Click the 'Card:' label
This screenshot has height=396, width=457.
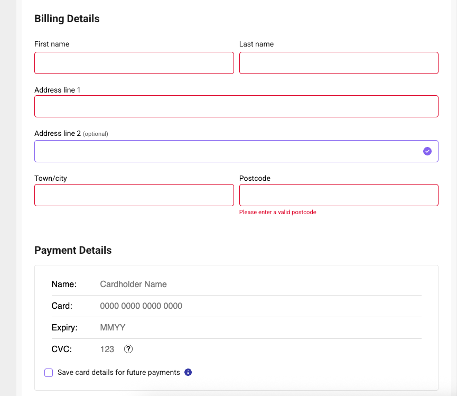(62, 306)
